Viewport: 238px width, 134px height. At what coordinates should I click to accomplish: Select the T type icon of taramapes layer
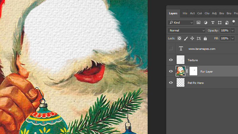click(x=181, y=48)
